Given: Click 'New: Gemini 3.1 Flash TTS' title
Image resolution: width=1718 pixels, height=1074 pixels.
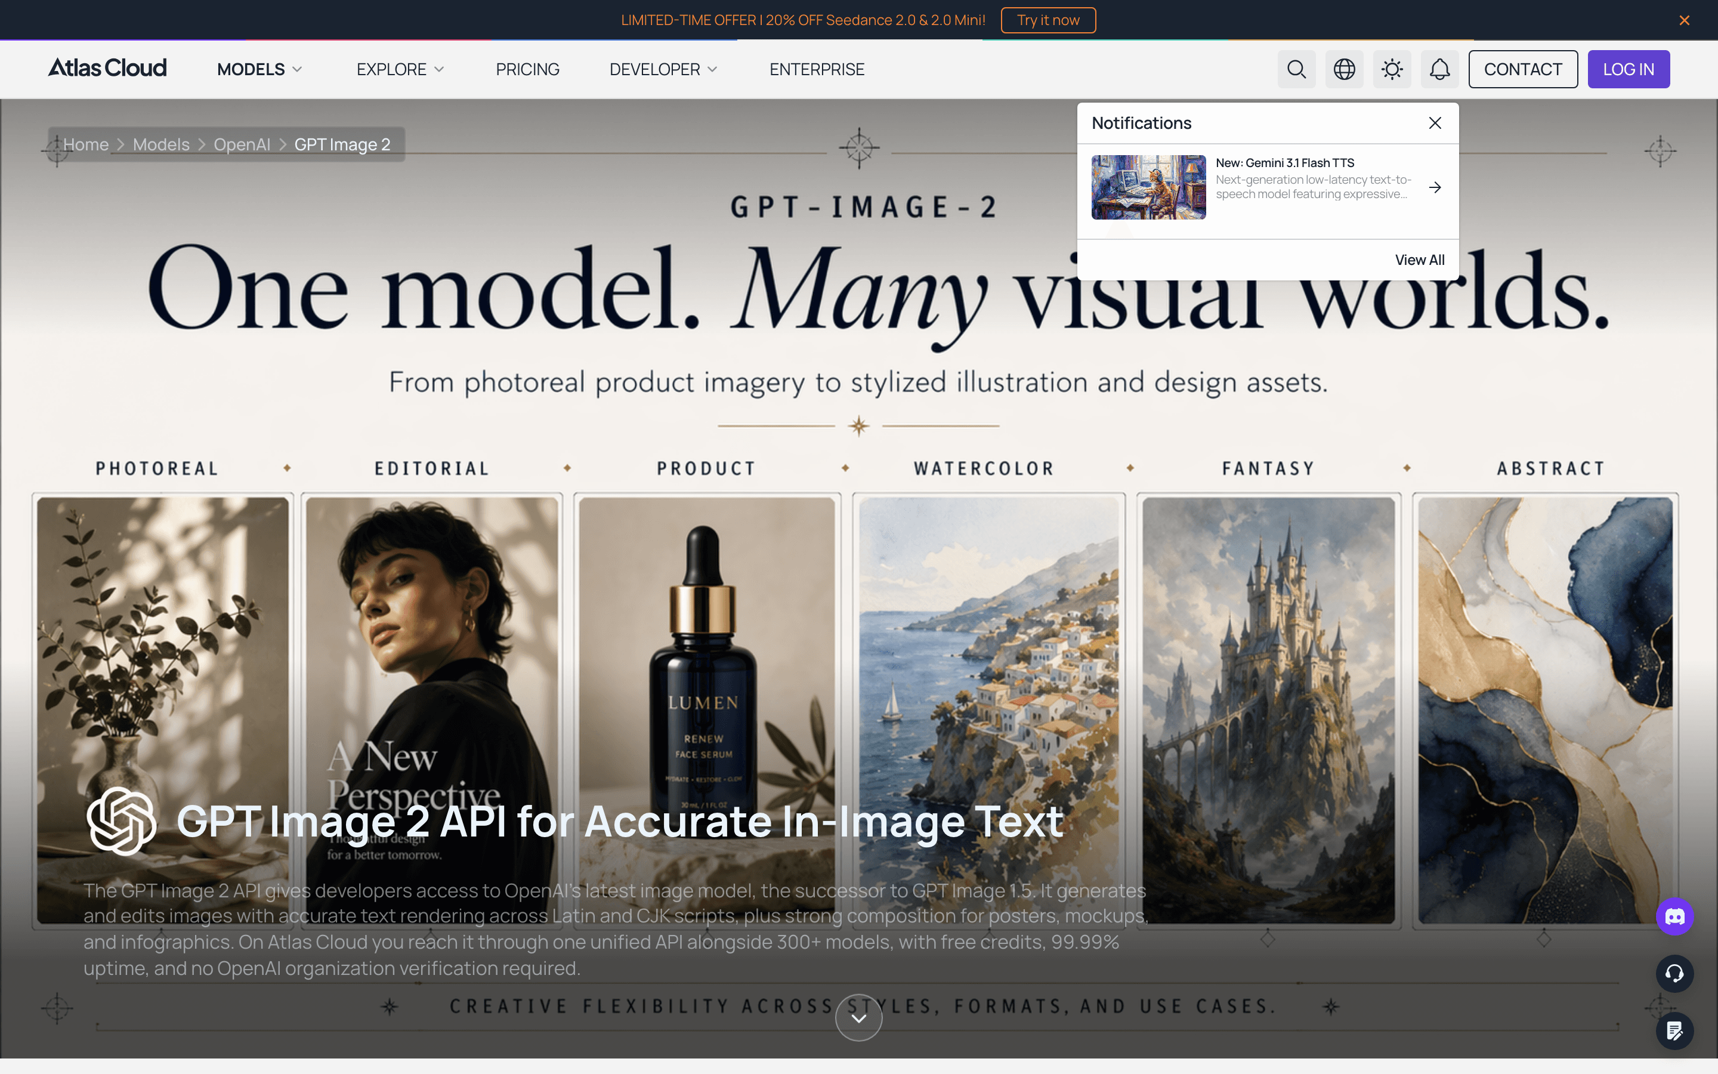Looking at the screenshot, I should 1285,163.
